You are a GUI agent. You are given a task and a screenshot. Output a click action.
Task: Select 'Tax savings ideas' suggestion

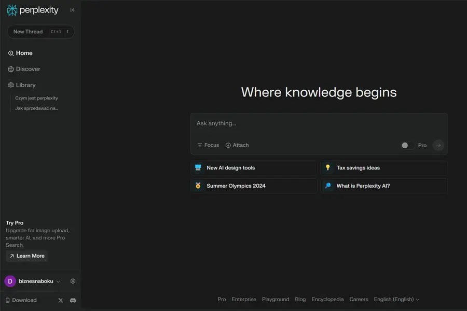point(384,168)
